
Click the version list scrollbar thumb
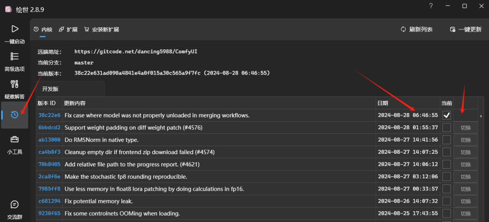[480, 116]
